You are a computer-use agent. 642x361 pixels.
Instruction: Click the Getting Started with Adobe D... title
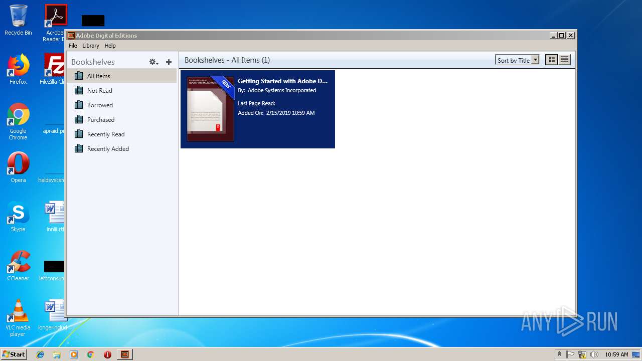tap(282, 81)
